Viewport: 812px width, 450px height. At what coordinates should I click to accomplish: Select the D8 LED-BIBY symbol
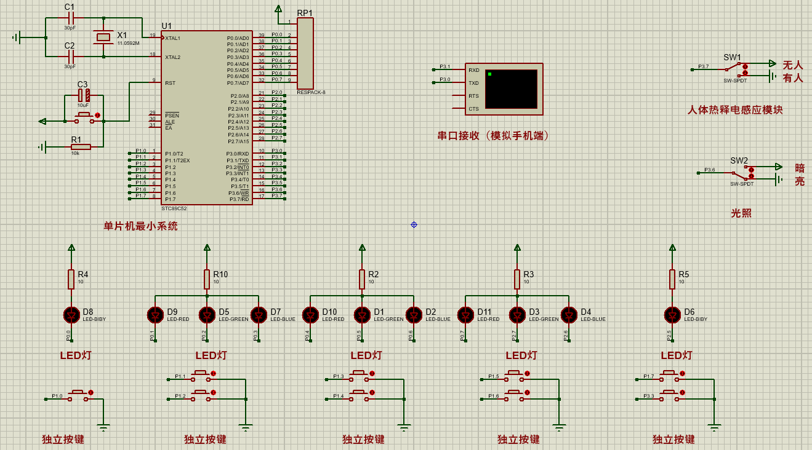coord(71,315)
